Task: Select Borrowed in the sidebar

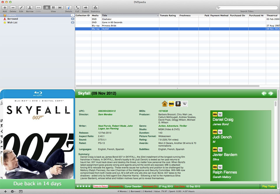Action: click(x=13, y=19)
